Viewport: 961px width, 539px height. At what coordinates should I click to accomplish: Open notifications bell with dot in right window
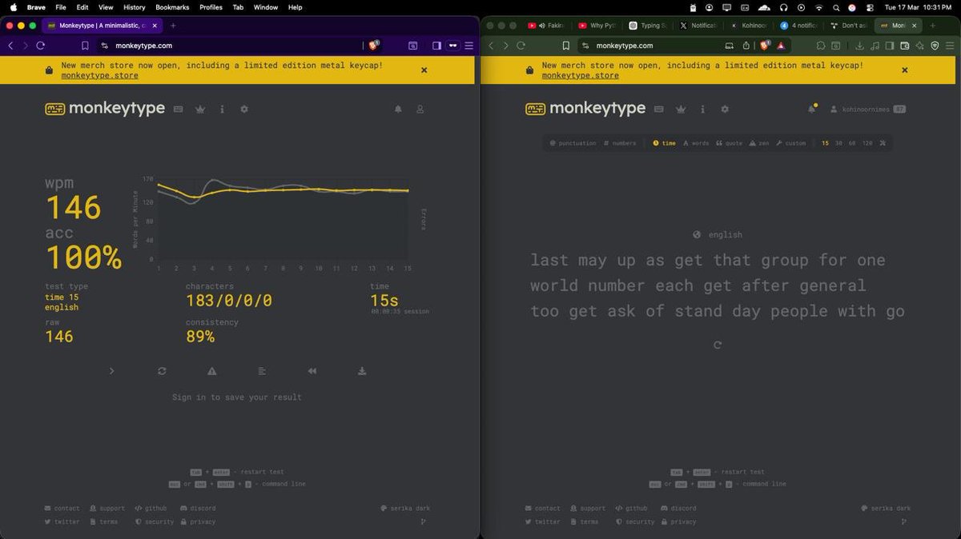click(811, 109)
